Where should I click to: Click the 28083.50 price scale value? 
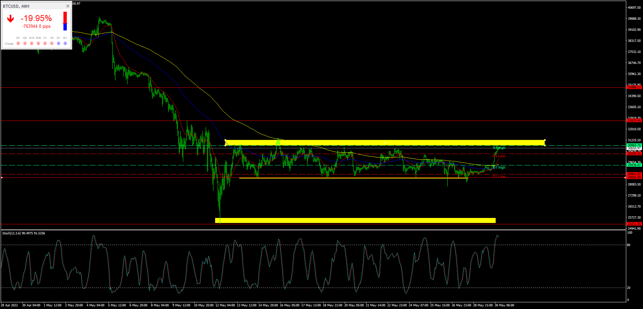634,184
